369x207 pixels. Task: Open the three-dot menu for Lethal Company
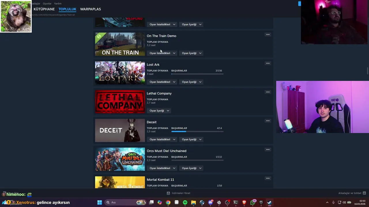pyautogui.click(x=268, y=92)
